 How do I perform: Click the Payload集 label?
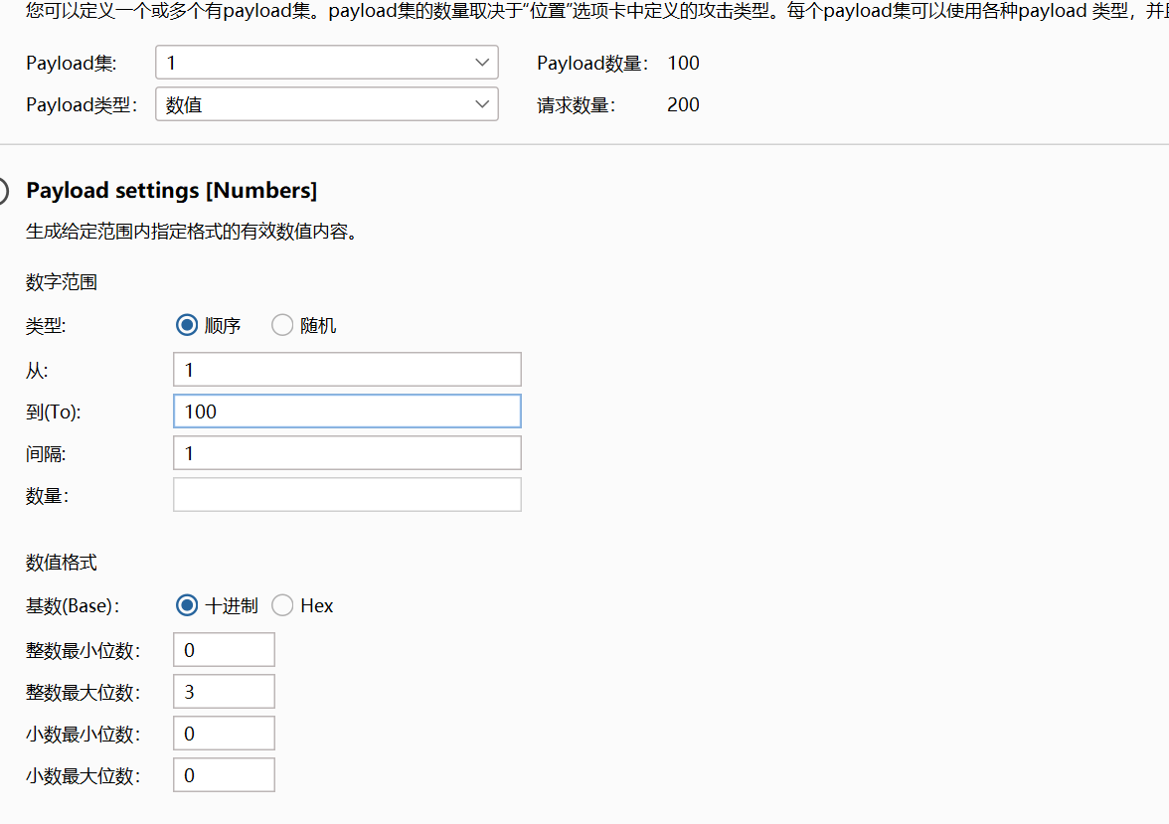[x=71, y=64]
